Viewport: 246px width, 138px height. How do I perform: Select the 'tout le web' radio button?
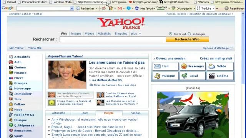coord(170,34)
